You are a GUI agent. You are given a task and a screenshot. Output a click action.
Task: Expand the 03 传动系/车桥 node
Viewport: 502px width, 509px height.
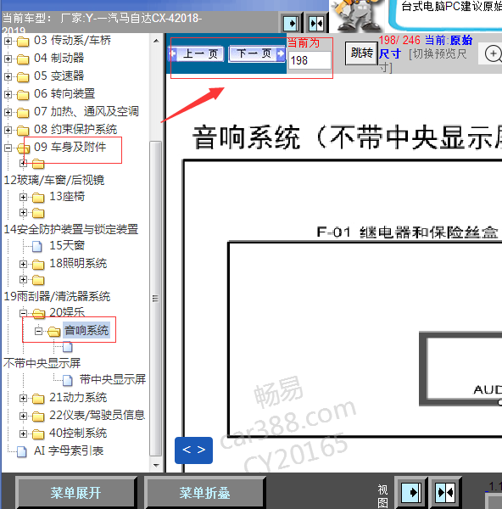click(8, 42)
